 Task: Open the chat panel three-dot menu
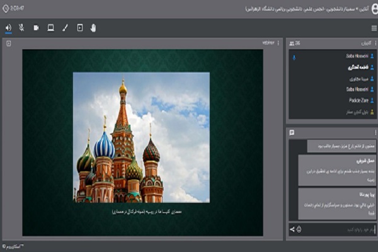[375, 133]
